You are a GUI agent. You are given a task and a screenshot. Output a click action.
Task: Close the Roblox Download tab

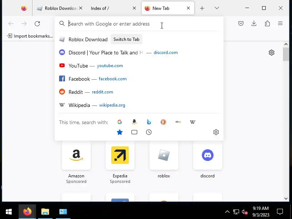81,8
